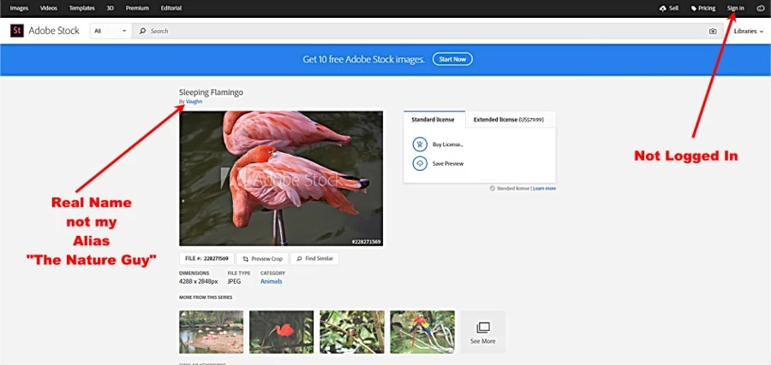Switch to the Extended license tab
Viewport: 771px width, 365px height.
(508, 120)
